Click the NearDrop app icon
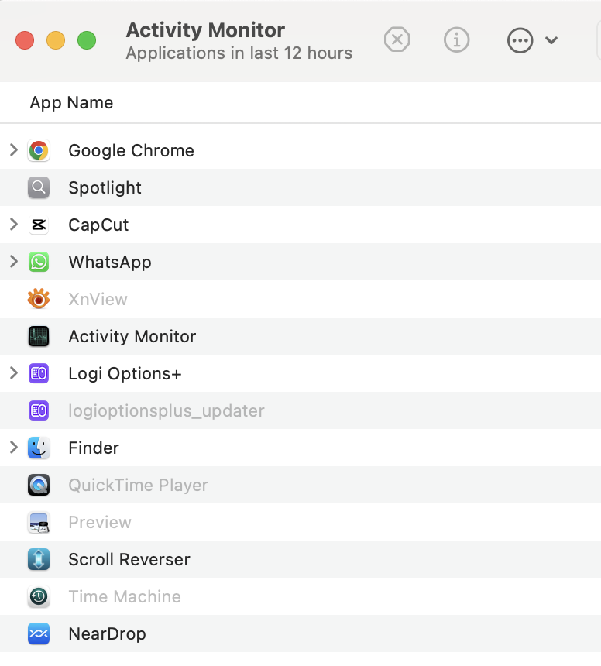 tap(39, 633)
